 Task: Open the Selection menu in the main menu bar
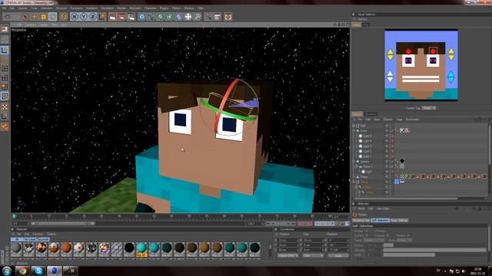(x=46, y=8)
